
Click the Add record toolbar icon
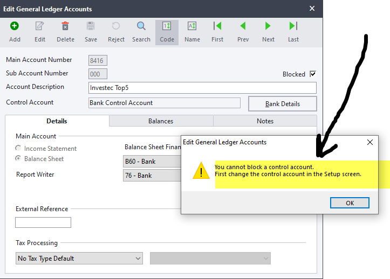[x=15, y=26]
